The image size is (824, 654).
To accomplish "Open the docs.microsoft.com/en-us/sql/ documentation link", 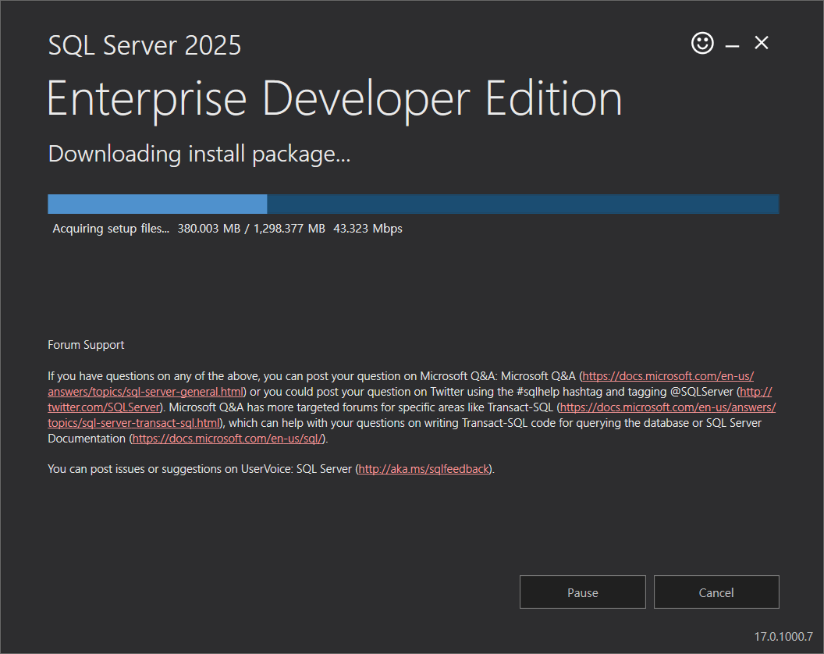I will (227, 439).
